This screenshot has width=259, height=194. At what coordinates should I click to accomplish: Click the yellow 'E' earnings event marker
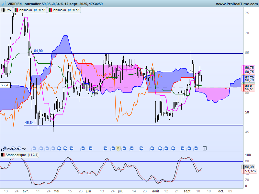click(x=118, y=149)
